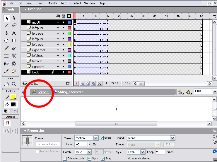This screenshot has height=162, width=217.
Task: Enable the Orient to path checkbox
Action: (65, 159)
